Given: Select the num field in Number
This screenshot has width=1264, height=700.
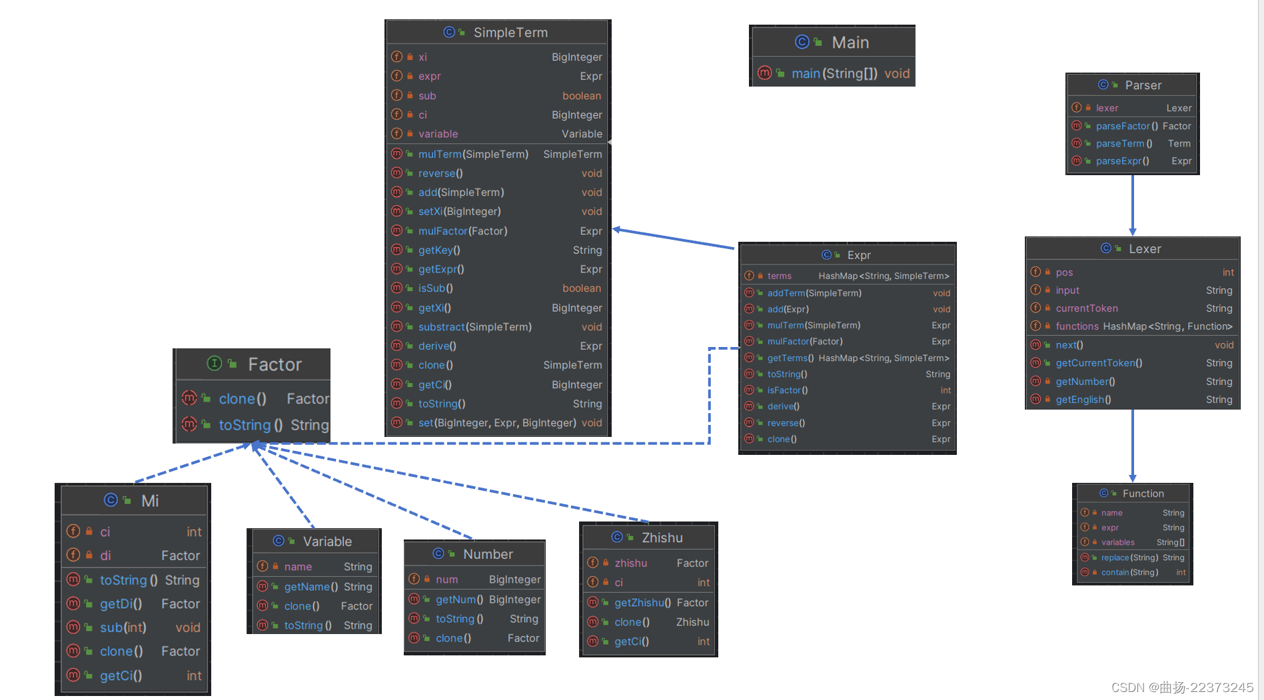Looking at the screenshot, I should (x=475, y=579).
